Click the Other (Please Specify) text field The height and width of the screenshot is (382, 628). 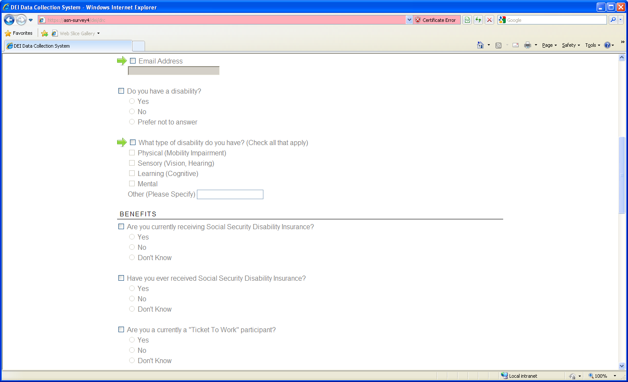[x=230, y=194]
